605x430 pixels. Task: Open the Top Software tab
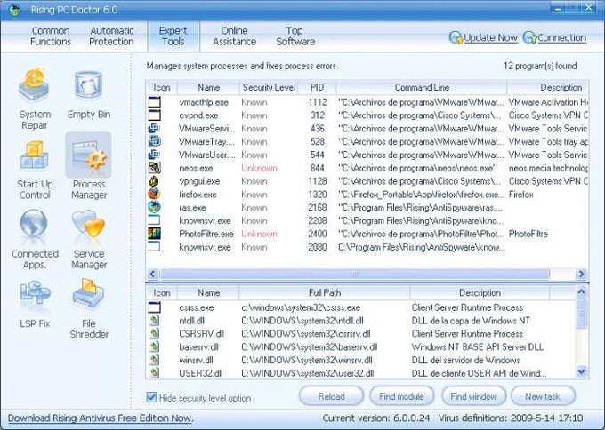tap(295, 36)
